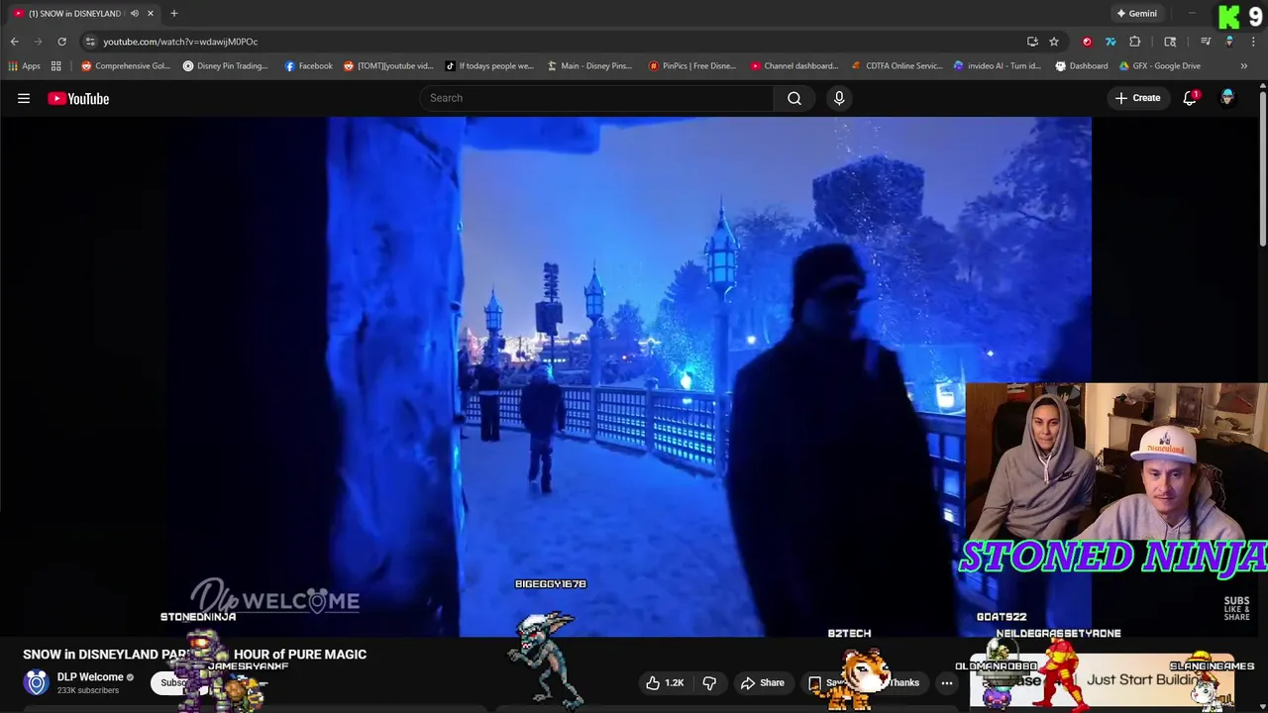Open invideo AI bookmark
Screen dimensions: 1268x713
998,66
